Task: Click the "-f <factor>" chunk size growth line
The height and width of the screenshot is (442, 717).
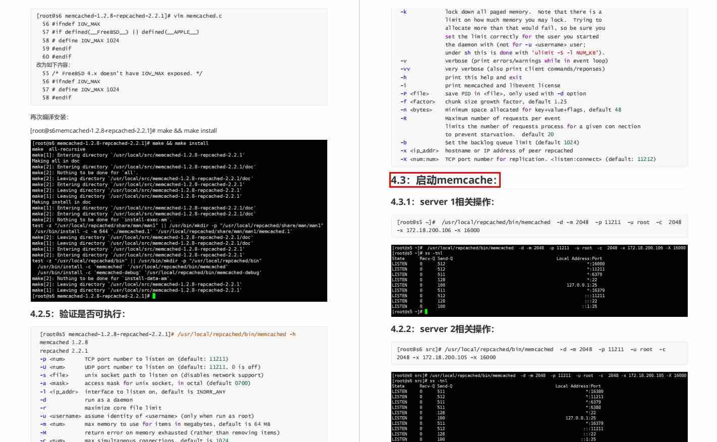Action: [484, 101]
